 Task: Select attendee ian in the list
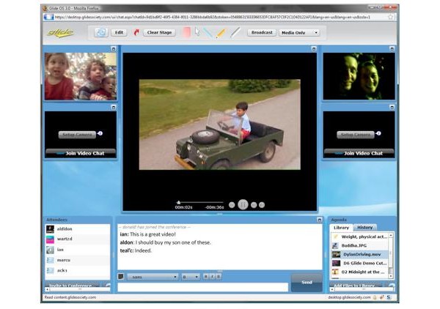pos(78,250)
